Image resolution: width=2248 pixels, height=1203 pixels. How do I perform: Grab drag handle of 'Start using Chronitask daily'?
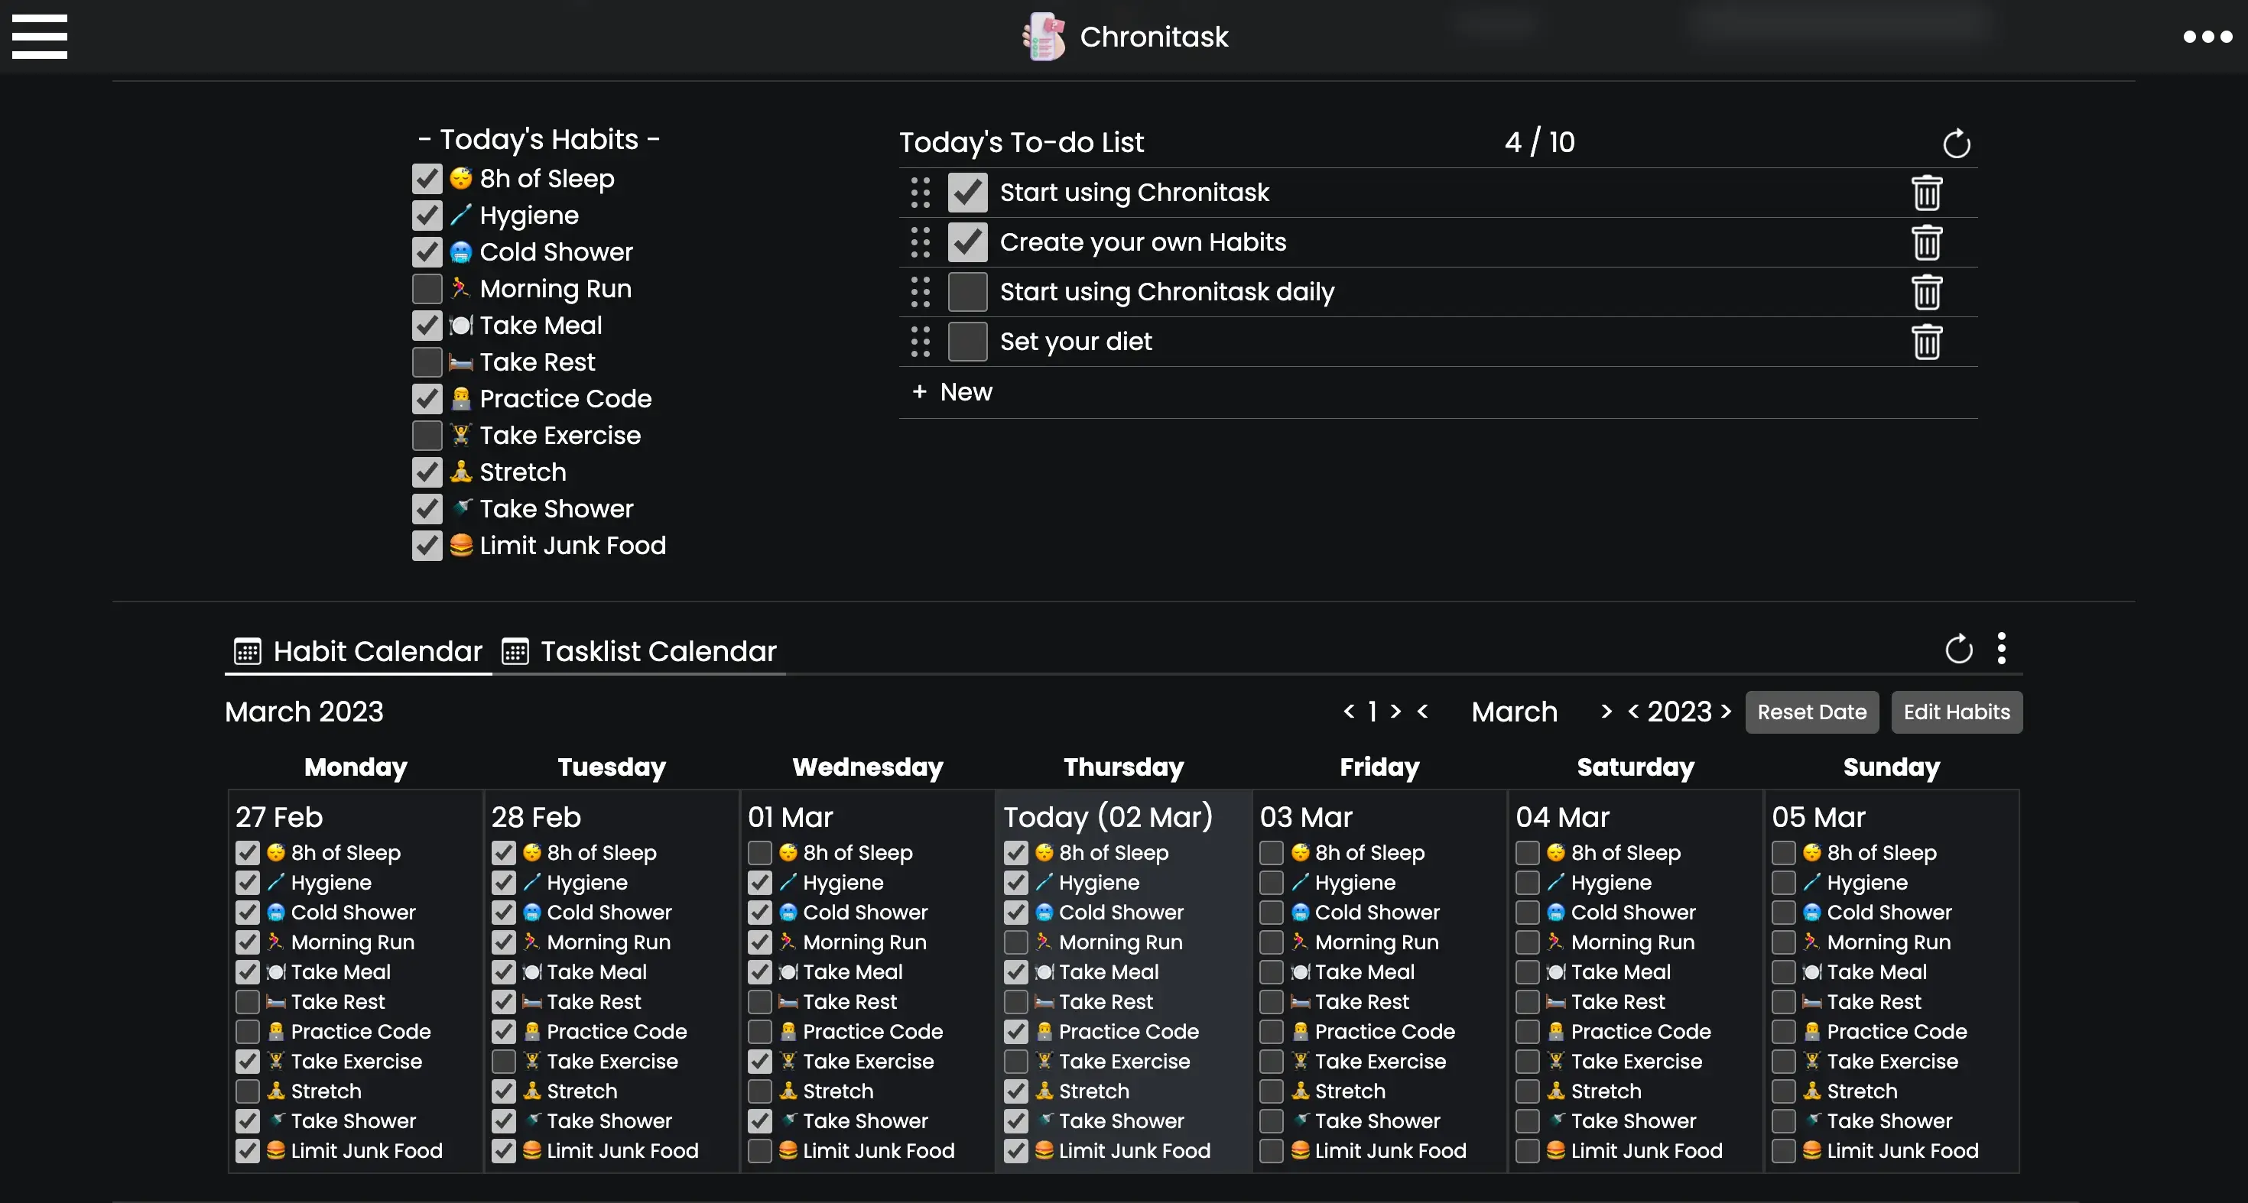[x=921, y=292]
